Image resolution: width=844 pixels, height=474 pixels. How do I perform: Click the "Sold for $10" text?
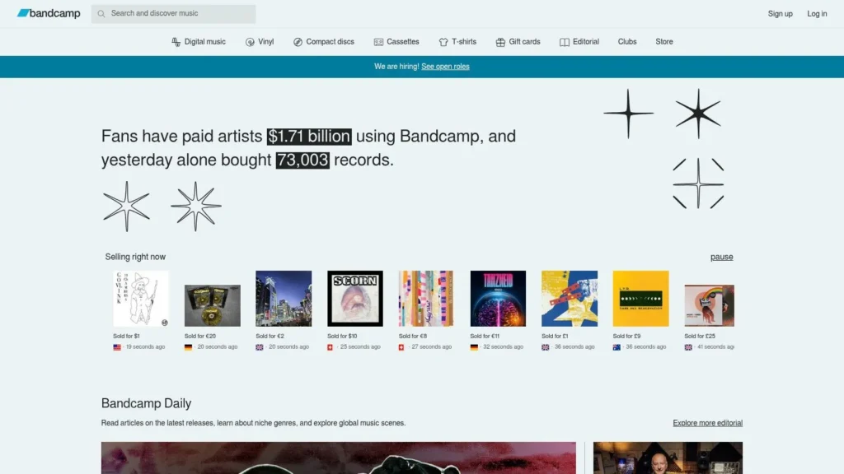click(342, 337)
